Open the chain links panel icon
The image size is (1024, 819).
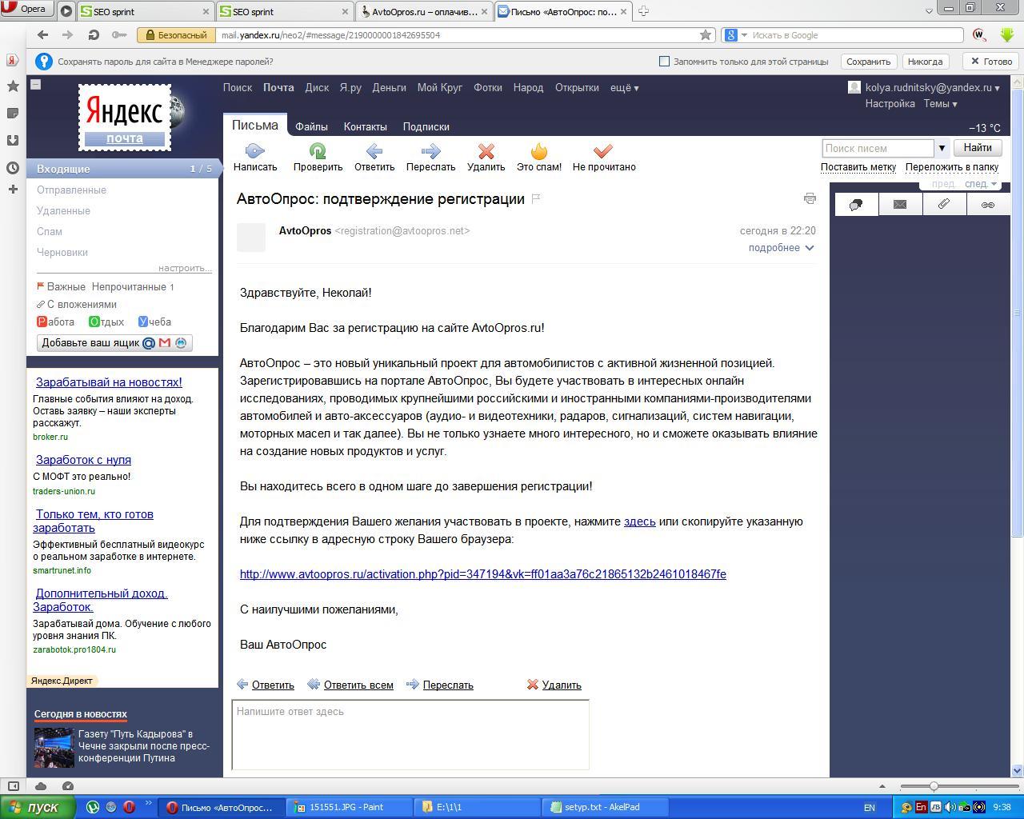988,205
